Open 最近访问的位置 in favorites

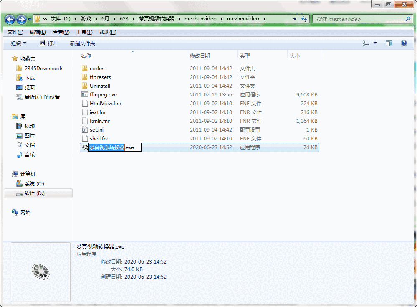[x=42, y=97]
